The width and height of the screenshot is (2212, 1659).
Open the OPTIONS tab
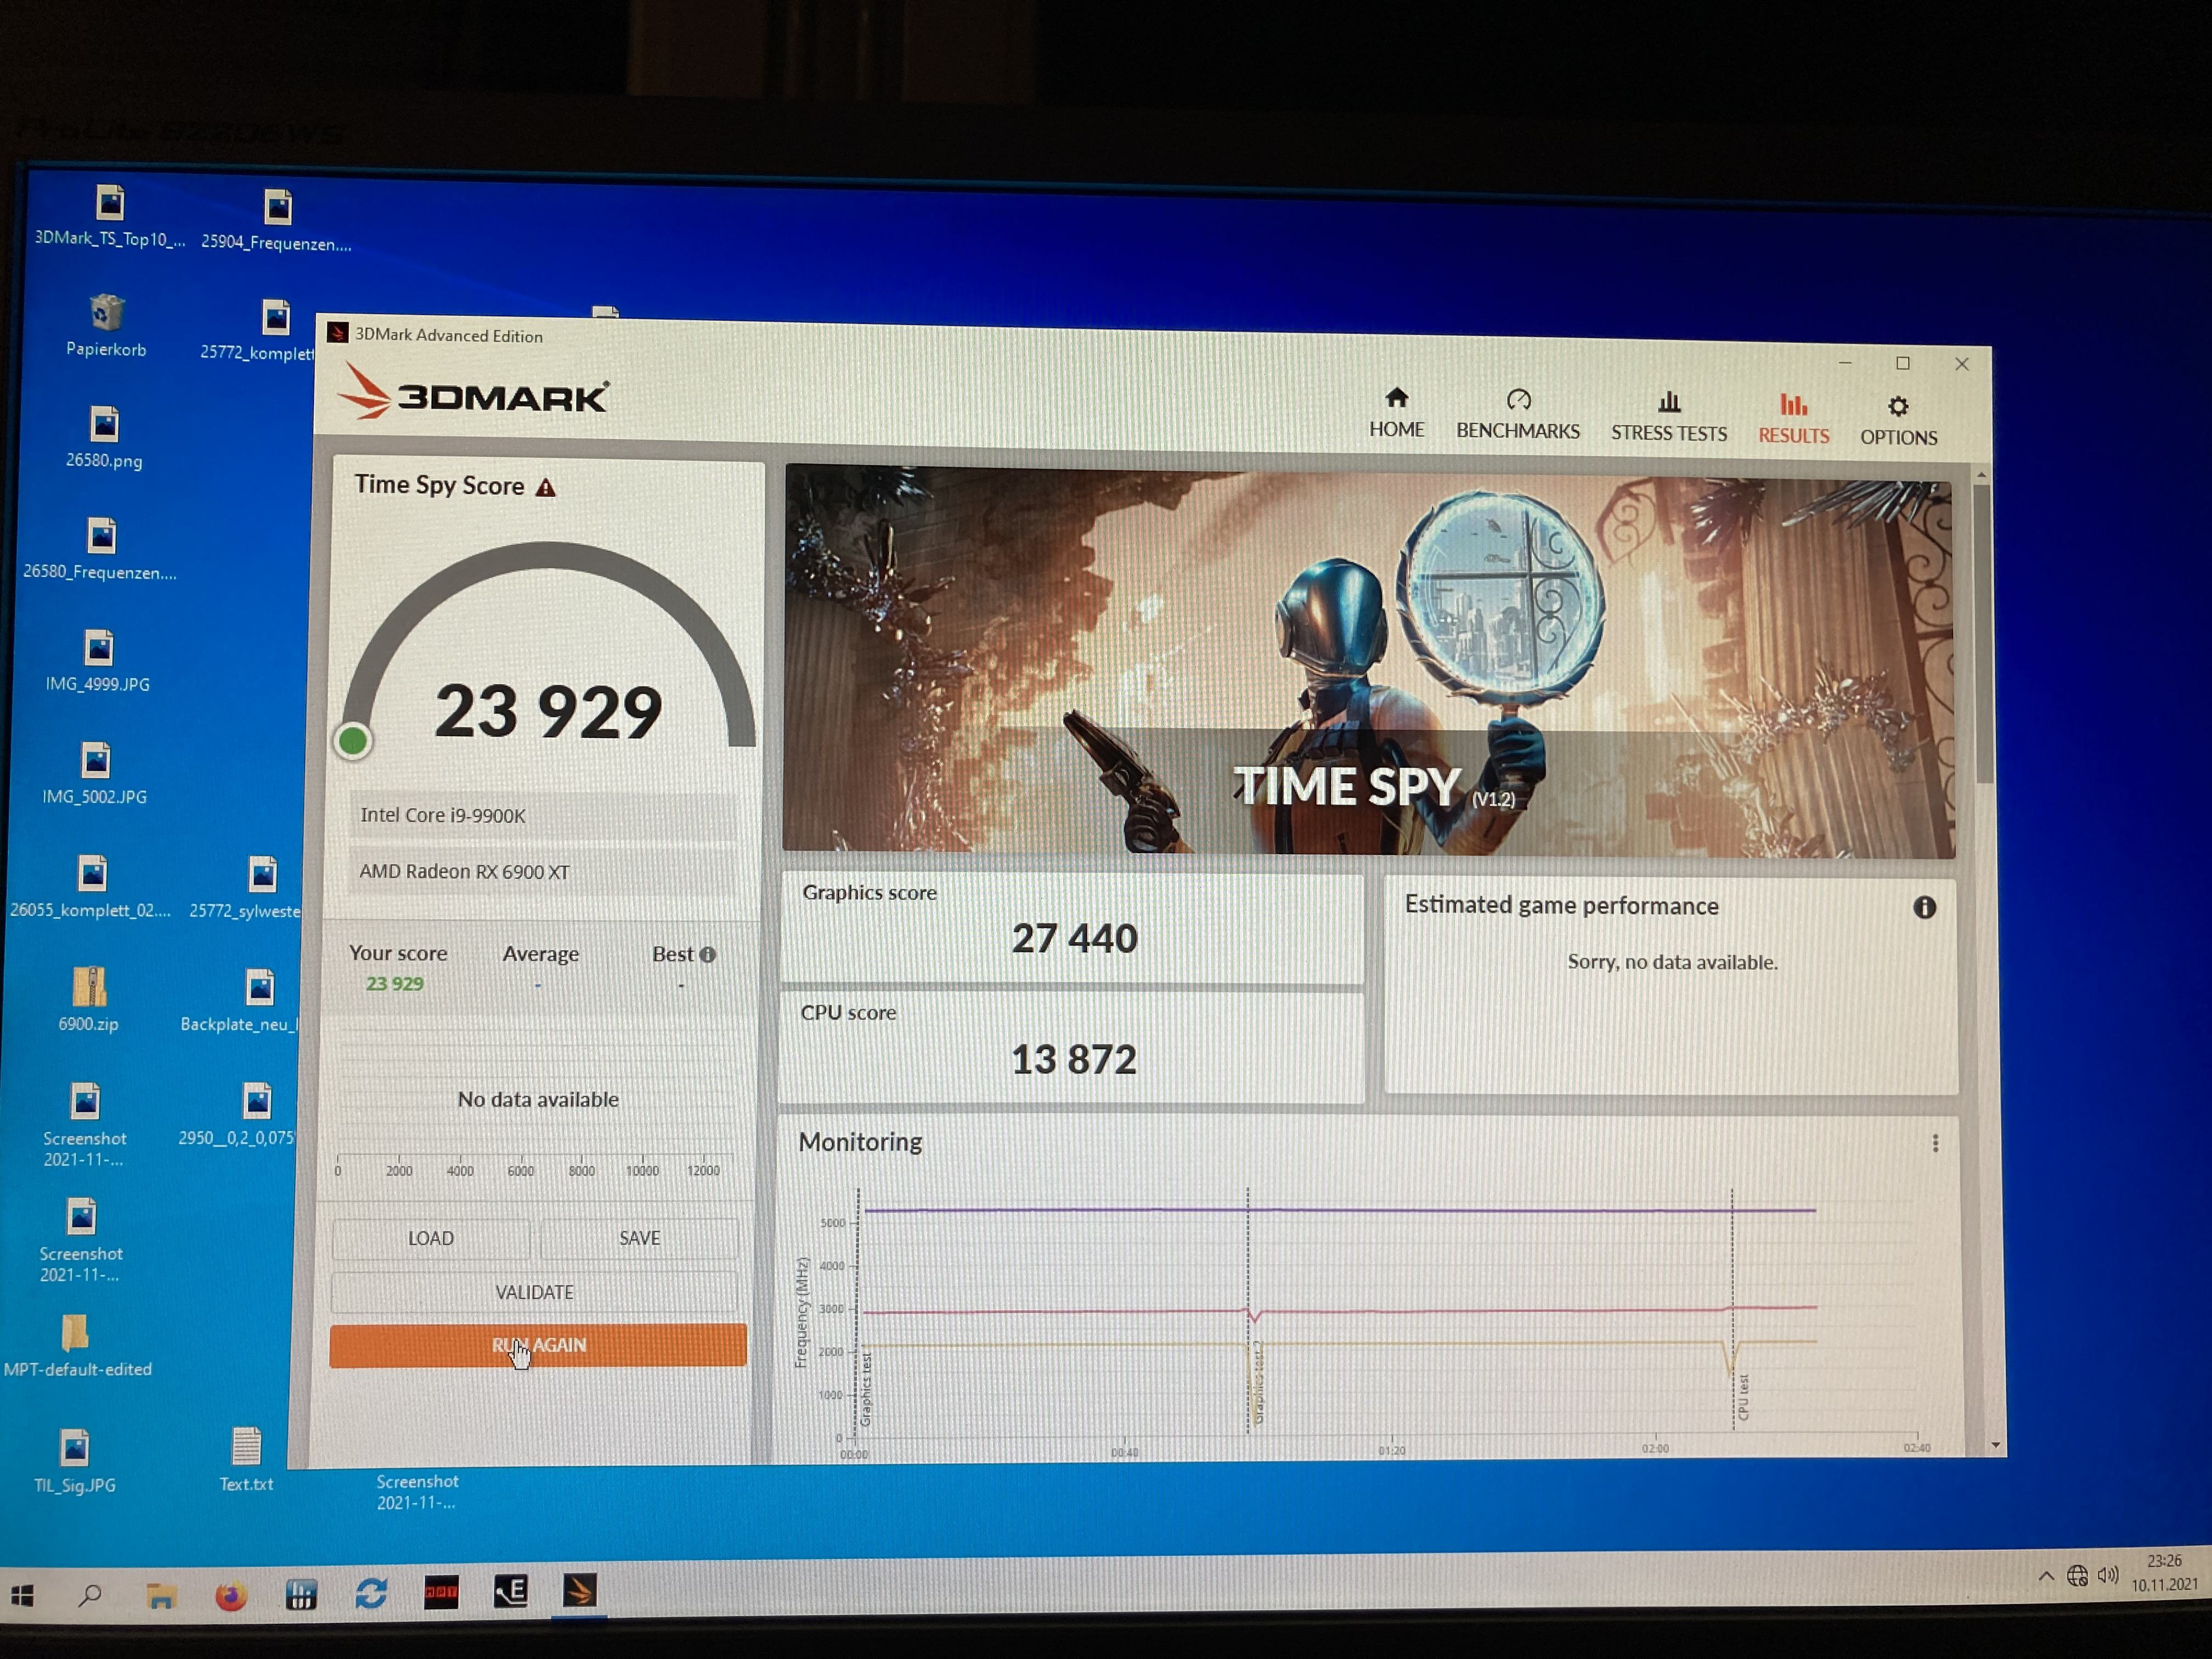click(1898, 421)
